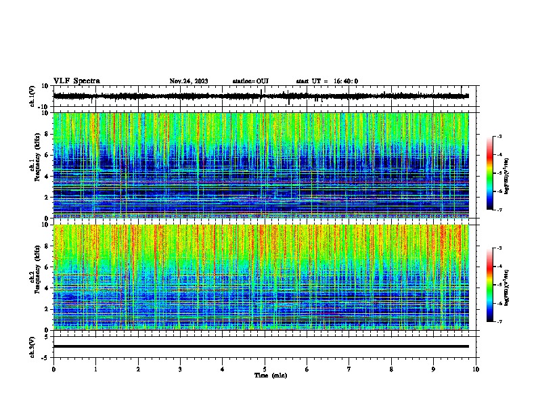Image resolution: width=536 pixels, height=414 pixels.
Task: Click inside the ch.1 frequency spectrogram
Action: tap(261, 165)
